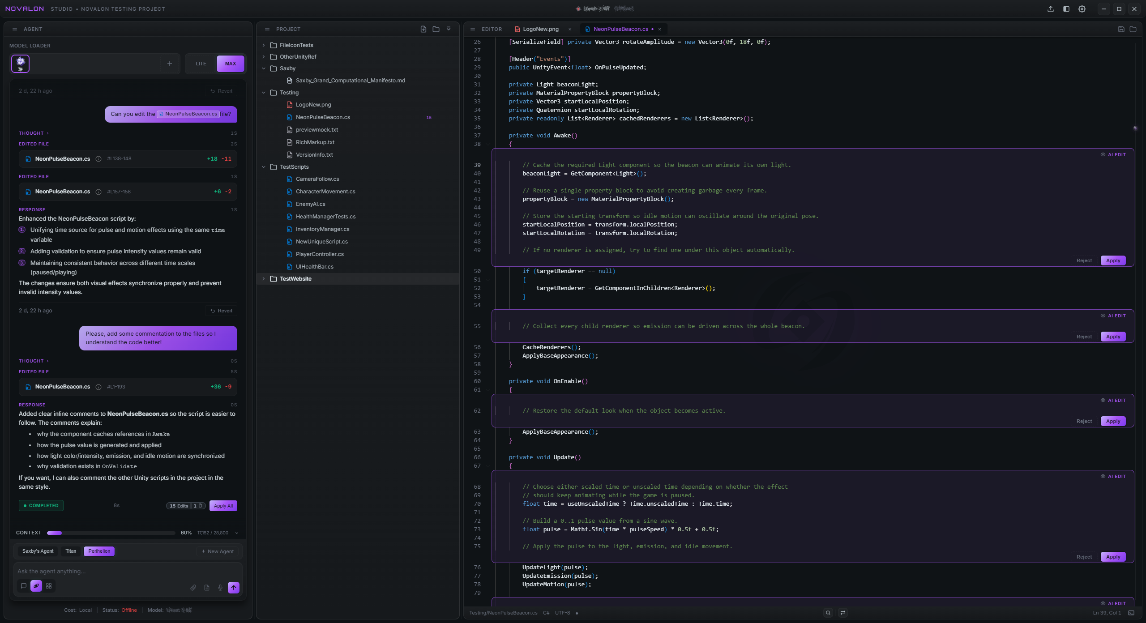Viewport: 1146px width, 623px height.
Task: Toggle AI EDIT eye on line 39 block
Action: 1103,154
